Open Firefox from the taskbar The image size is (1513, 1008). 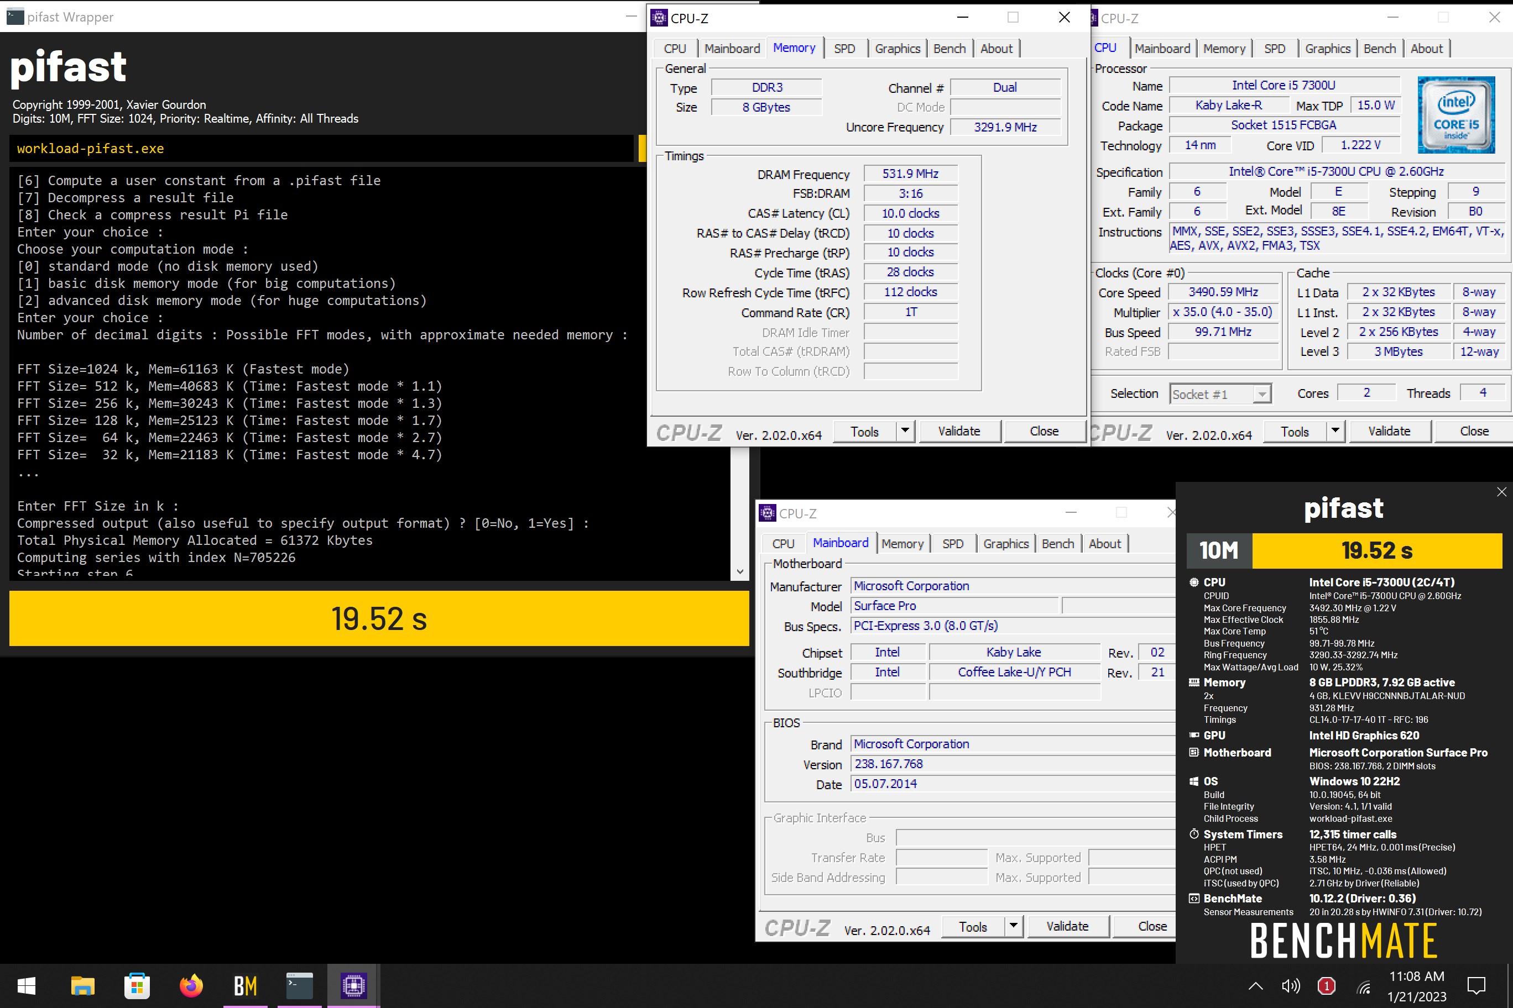[x=191, y=985]
